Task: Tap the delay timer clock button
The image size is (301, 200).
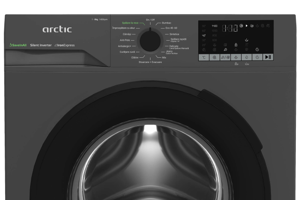Action: click(x=257, y=57)
